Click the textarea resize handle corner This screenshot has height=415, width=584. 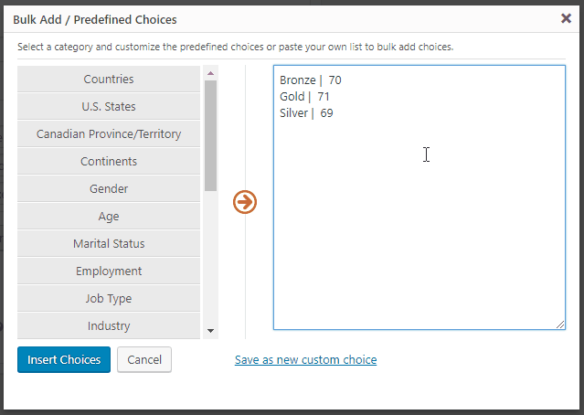560,325
